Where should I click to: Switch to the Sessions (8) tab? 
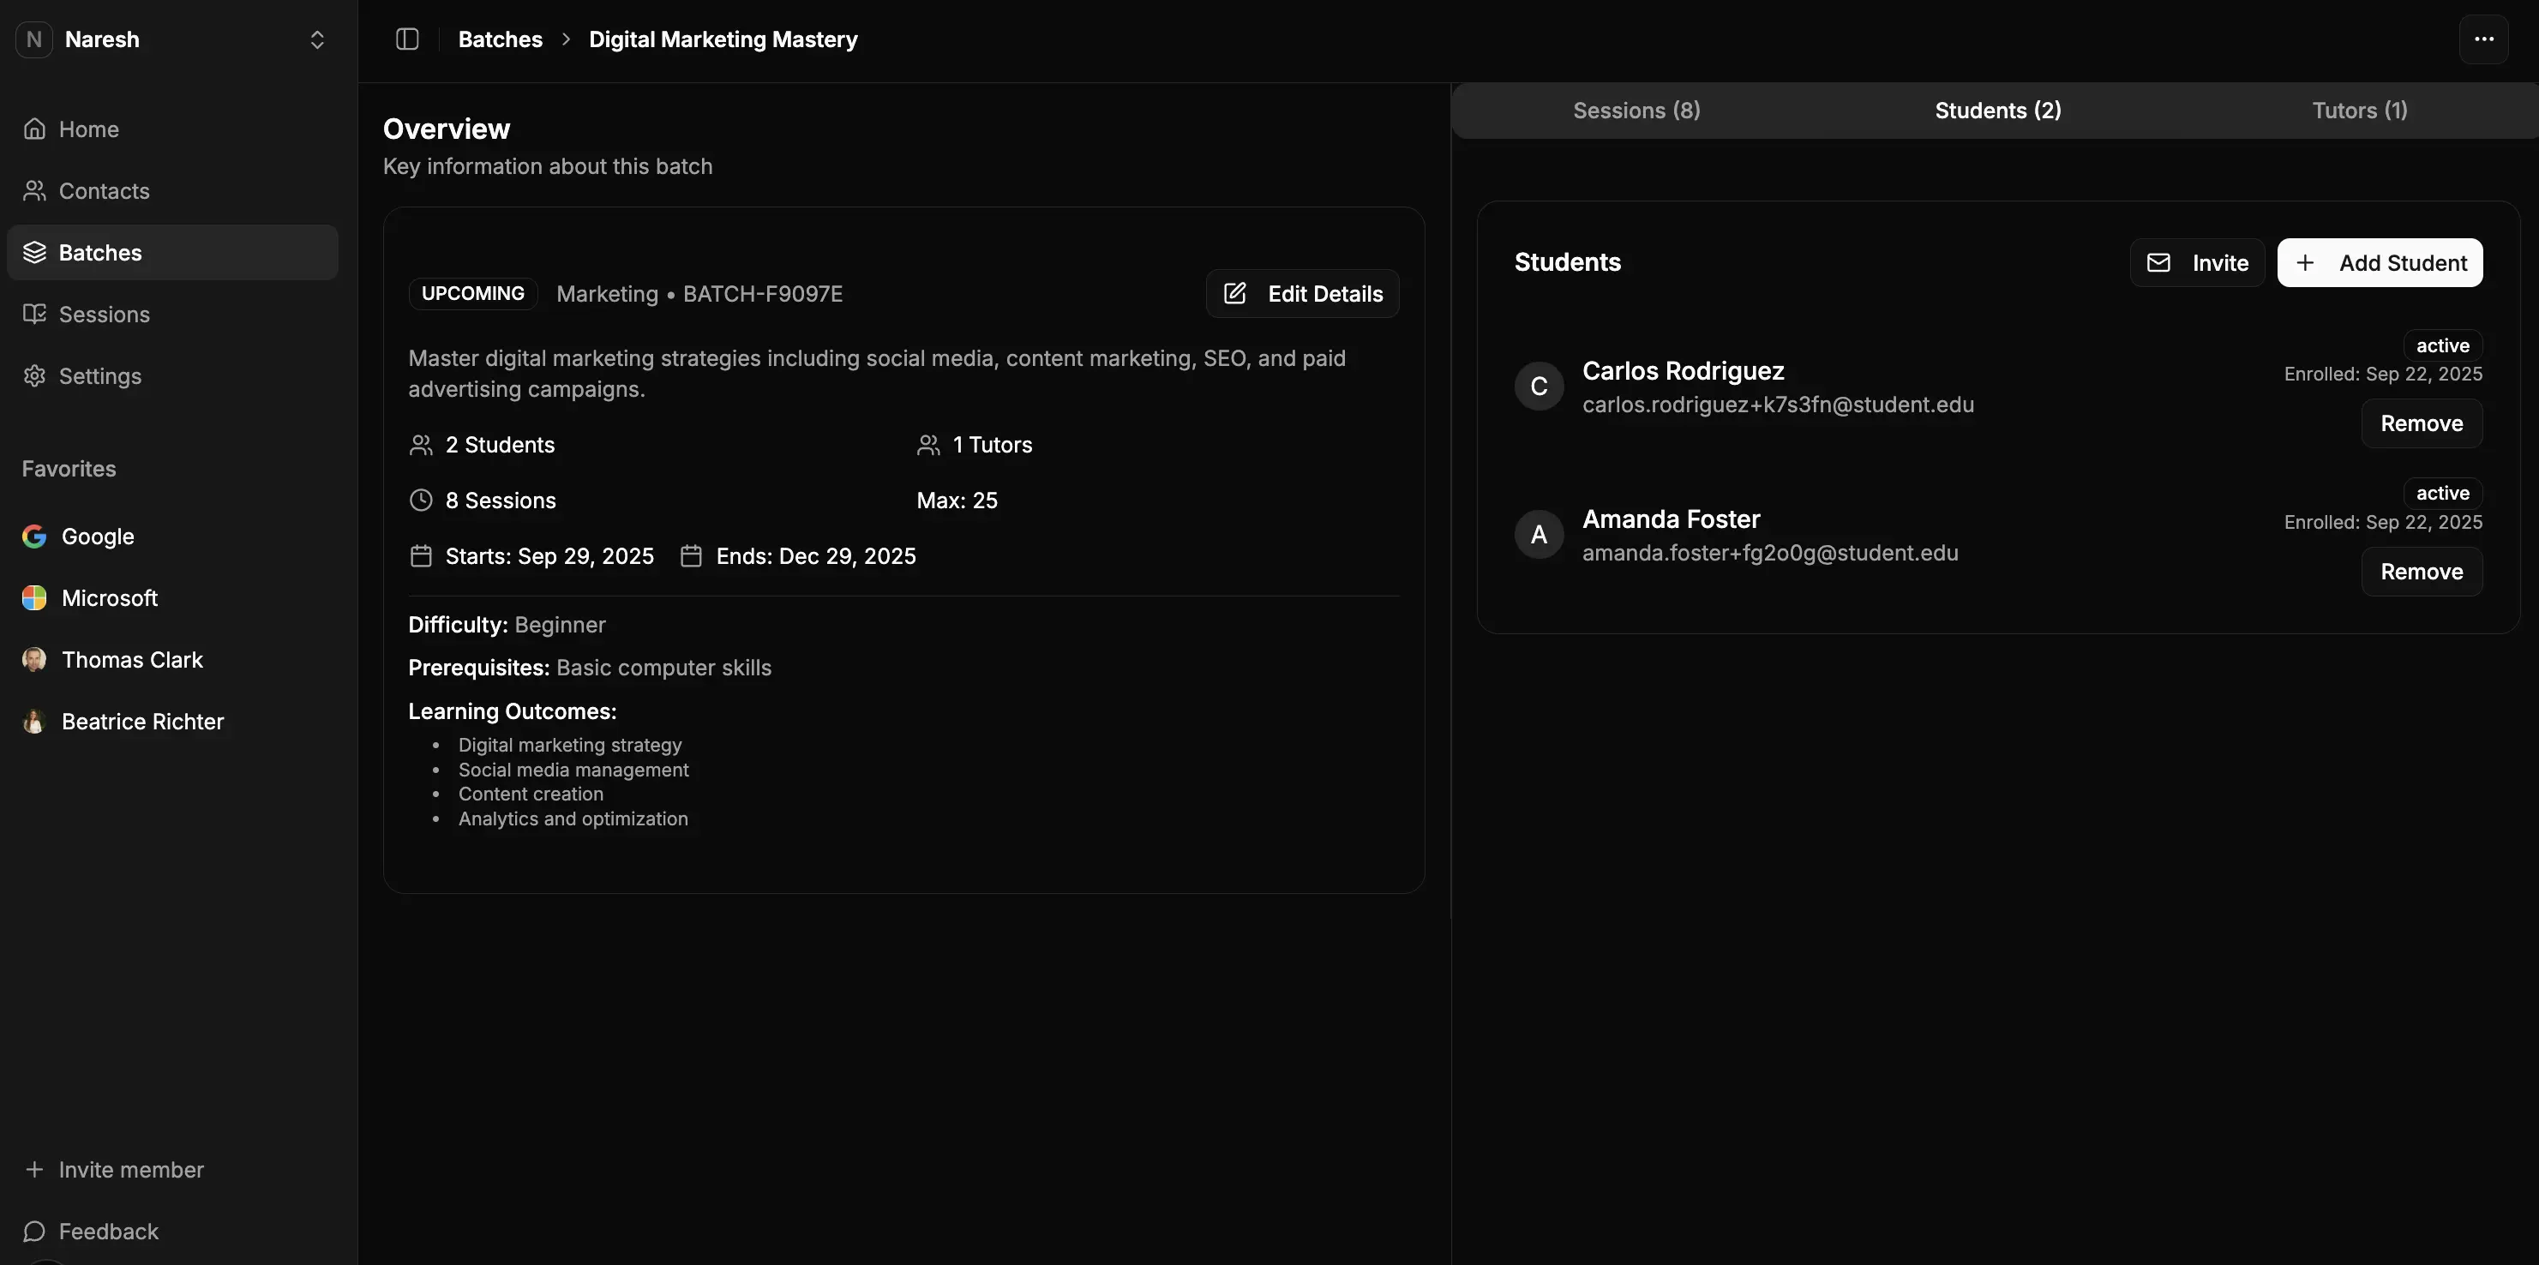tap(1636, 111)
